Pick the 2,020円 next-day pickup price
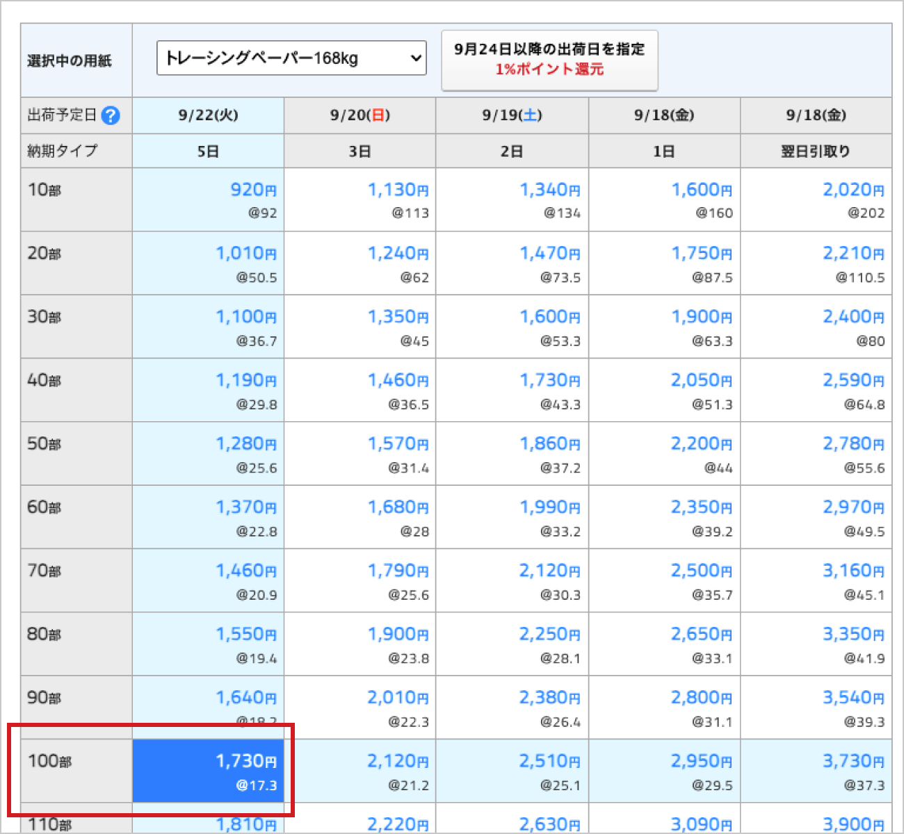 coord(816,199)
